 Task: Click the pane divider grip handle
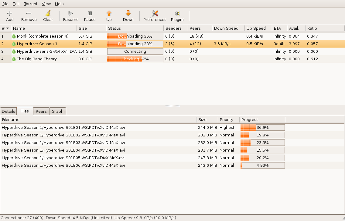pos(172,106)
